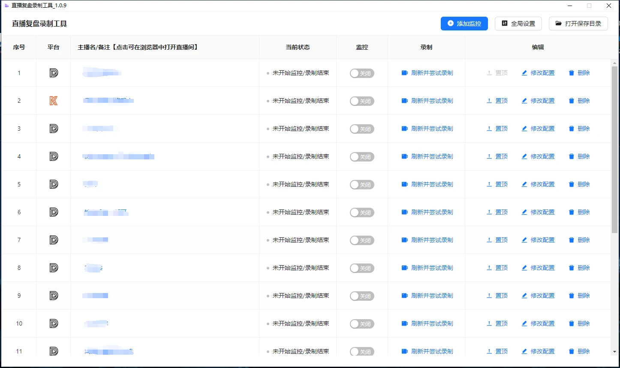This screenshot has height=368, width=620.
Task: Open the streamer name link in row 4
Action: click(x=118, y=156)
